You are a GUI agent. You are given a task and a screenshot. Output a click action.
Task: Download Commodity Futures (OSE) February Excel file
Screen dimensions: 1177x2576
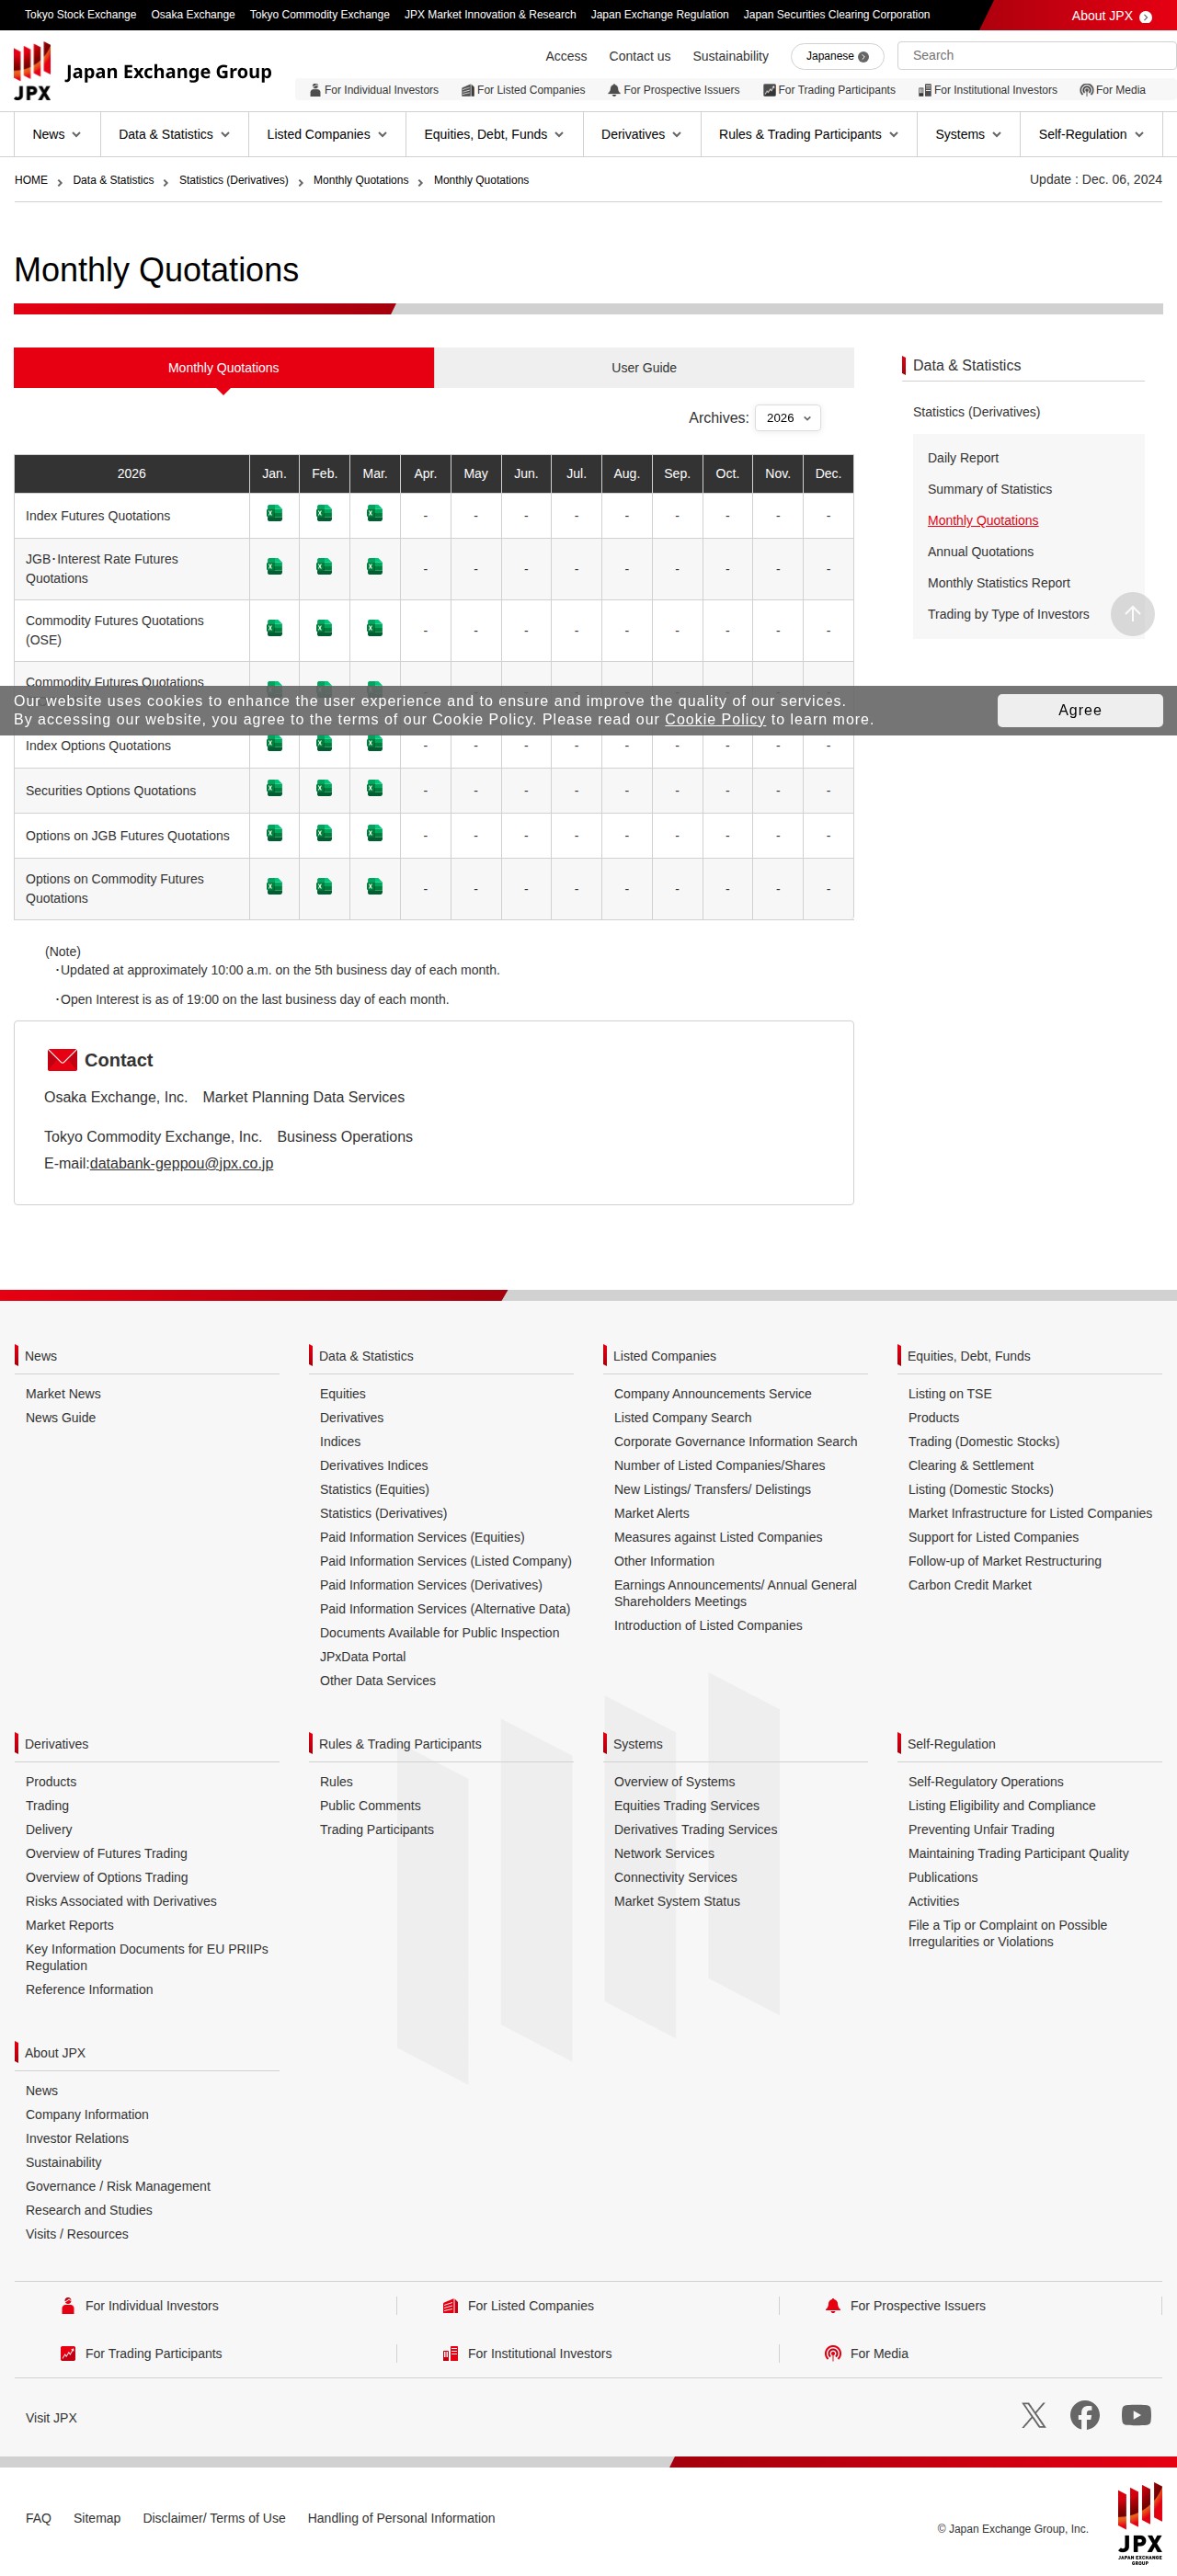point(324,628)
